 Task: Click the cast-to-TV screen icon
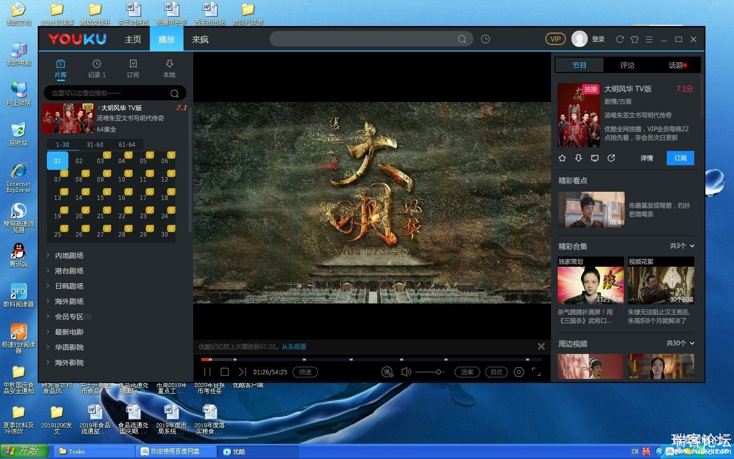[595, 158]
